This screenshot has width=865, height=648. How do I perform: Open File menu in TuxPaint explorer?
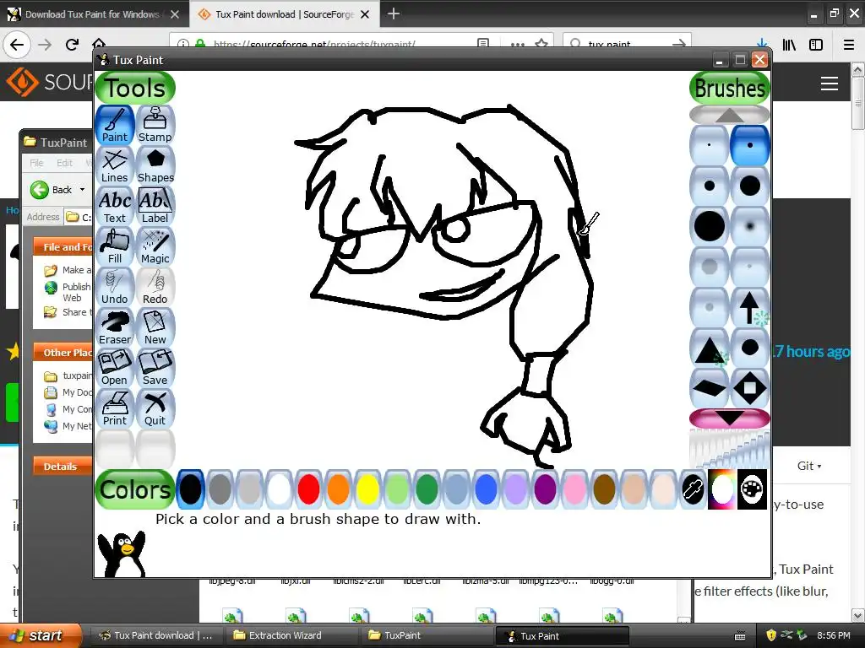pyautogui.click(x=36, y=163)
